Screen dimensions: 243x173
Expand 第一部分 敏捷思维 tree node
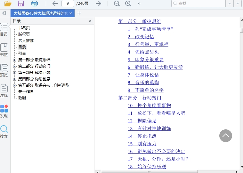[x=14, y=60]
